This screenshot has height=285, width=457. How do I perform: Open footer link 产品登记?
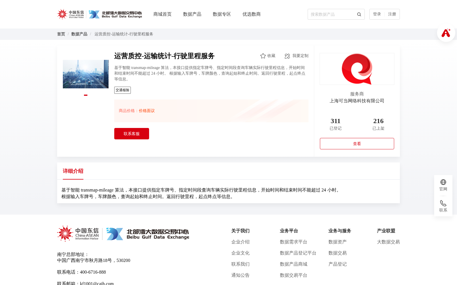pyautogui.click(x=338, y=264)
